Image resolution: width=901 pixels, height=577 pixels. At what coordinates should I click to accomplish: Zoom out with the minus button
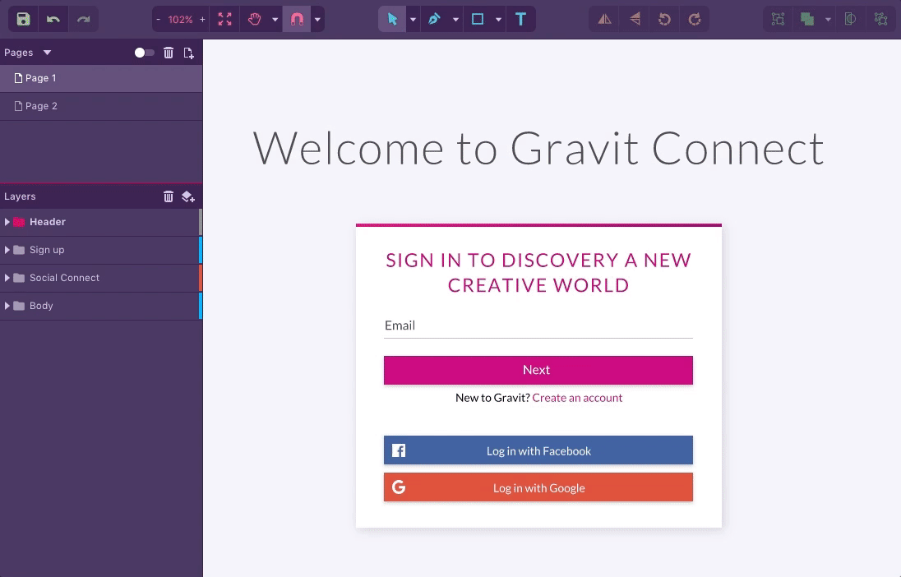click(158, 20)
